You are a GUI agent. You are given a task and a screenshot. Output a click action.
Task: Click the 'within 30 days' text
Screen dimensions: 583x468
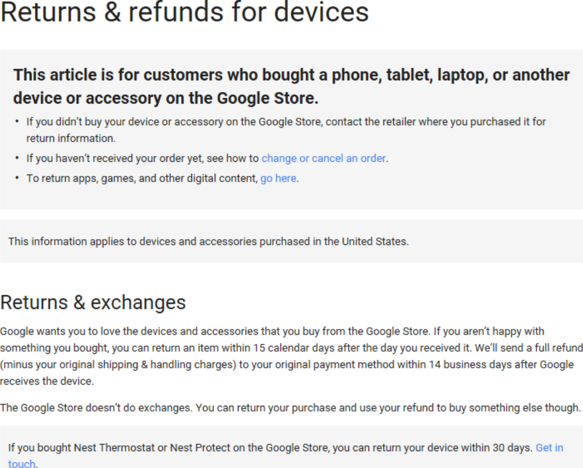point(496,448)
